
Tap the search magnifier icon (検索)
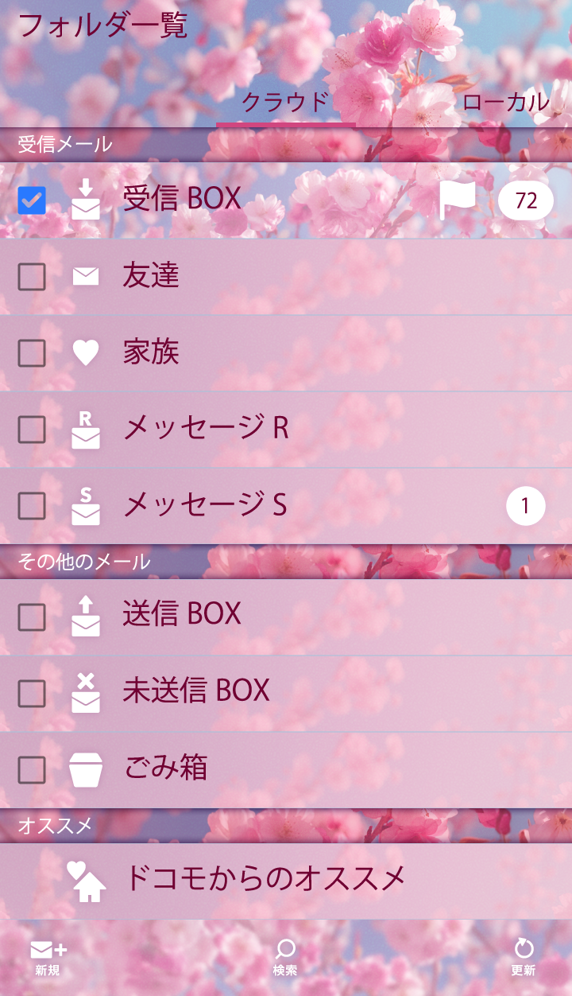(x=285, y=955)
